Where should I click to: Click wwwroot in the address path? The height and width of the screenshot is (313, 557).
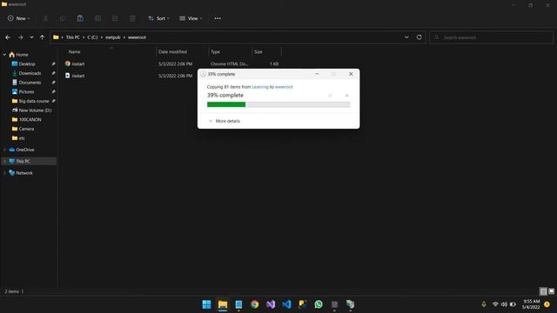coord(138,37)
